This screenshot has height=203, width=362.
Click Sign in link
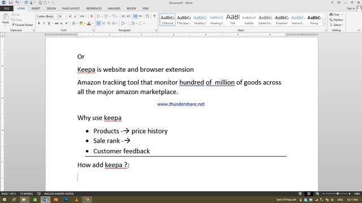click(351, 8)
